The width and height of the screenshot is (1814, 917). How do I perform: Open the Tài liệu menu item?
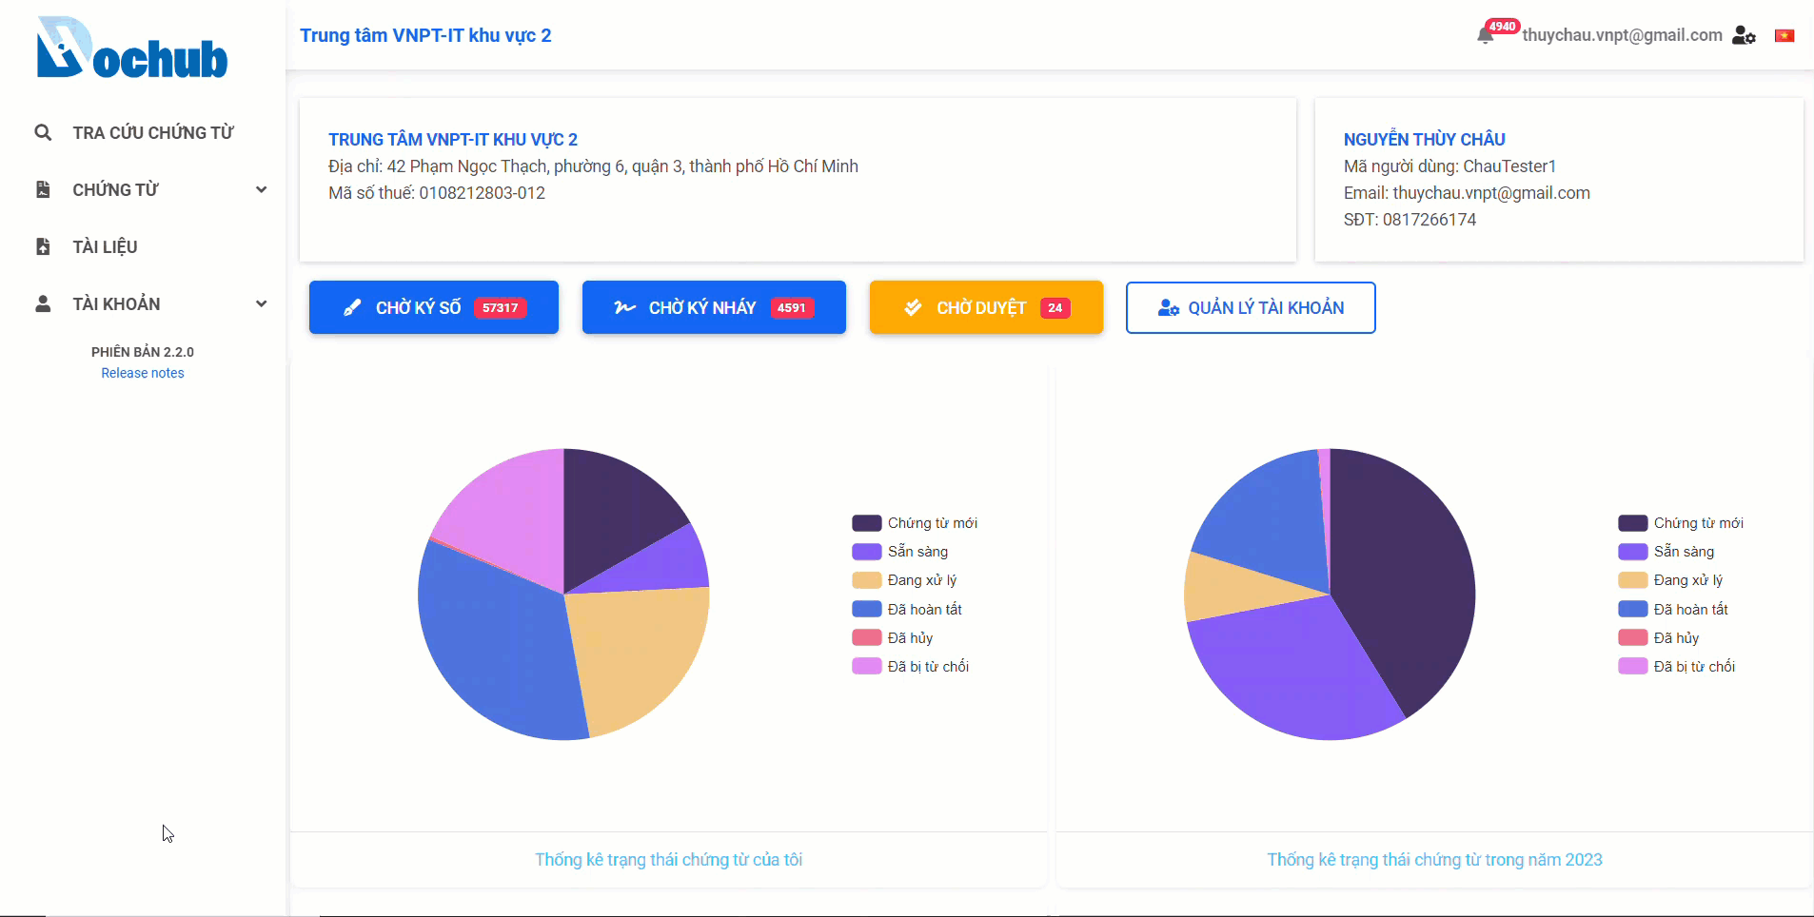105,246
